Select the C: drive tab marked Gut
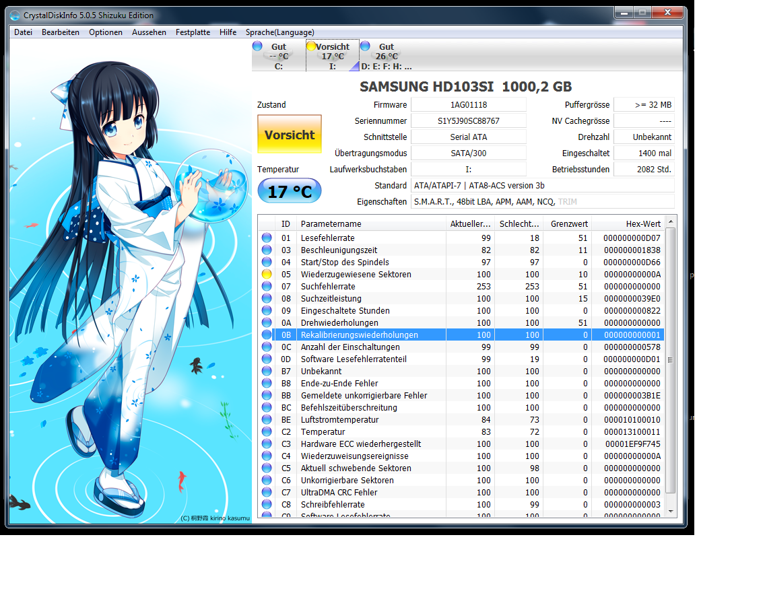Image resolution: width=765 pixels, height=597 pixels. 279,56
